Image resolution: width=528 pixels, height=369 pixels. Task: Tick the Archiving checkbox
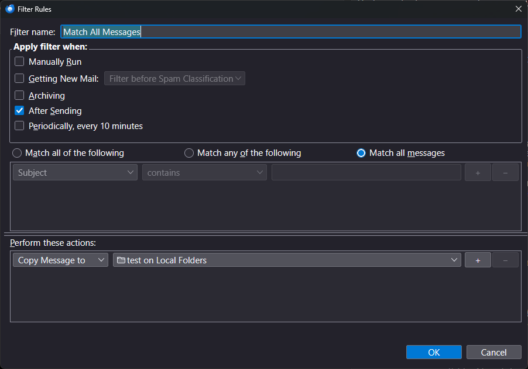[19, 96]
